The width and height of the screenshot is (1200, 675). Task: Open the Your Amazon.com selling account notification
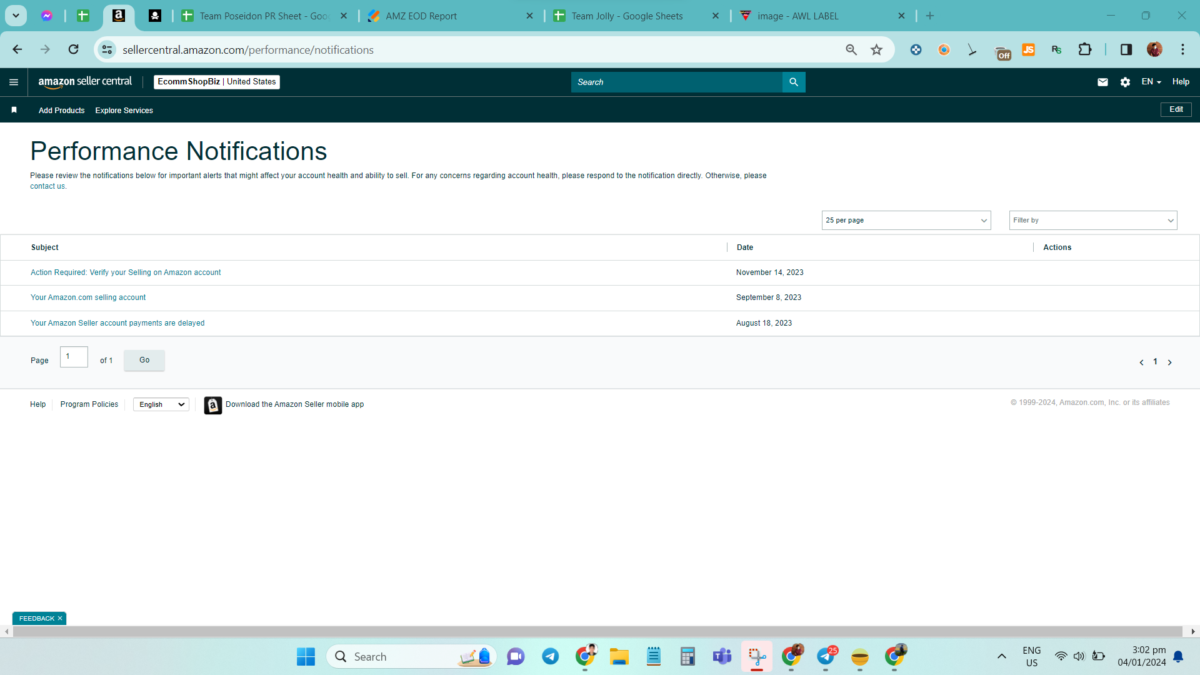click(x=88, y=297)
